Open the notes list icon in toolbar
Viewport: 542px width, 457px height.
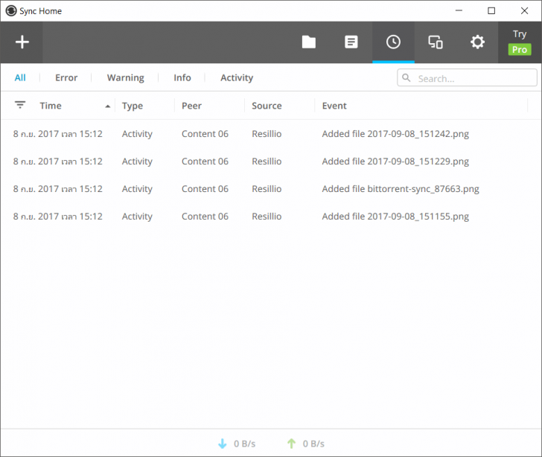click(x=351, y=42)
